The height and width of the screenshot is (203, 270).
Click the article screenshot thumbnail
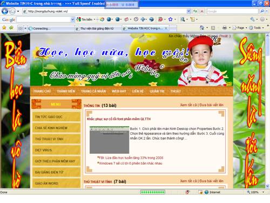(x=109, y=140)
